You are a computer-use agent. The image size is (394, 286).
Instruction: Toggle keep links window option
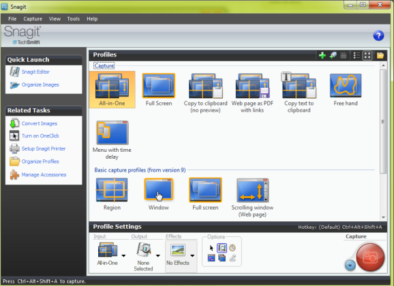click(211, 258)
